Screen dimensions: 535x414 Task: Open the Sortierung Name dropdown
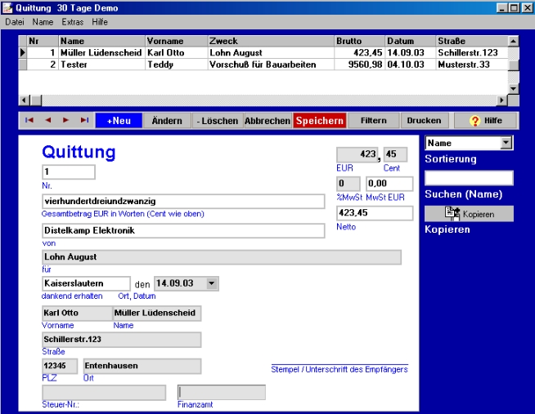pos(506,143)
